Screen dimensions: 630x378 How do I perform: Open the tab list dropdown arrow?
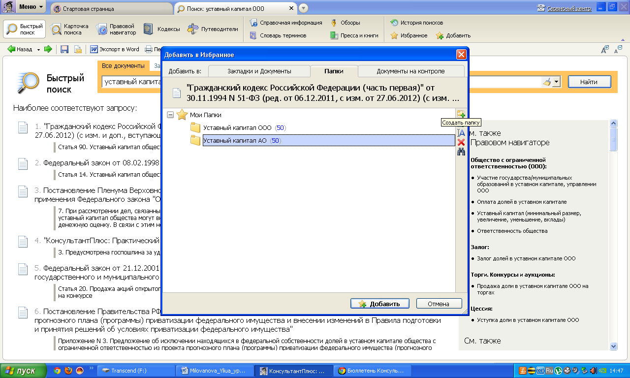tap(303, 8)
